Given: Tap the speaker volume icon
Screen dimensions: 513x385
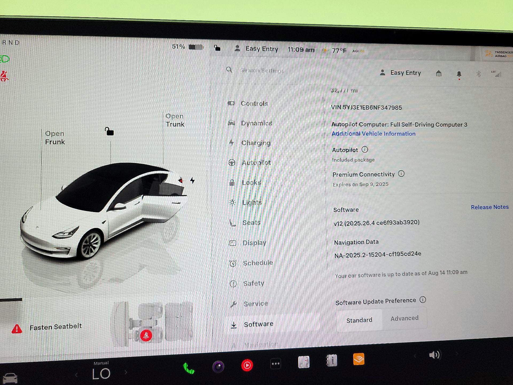Looking at the screenshot, I should 434,355.
